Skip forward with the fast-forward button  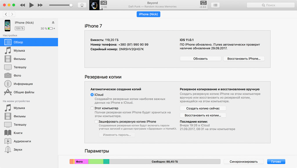(x=40, y=5)
